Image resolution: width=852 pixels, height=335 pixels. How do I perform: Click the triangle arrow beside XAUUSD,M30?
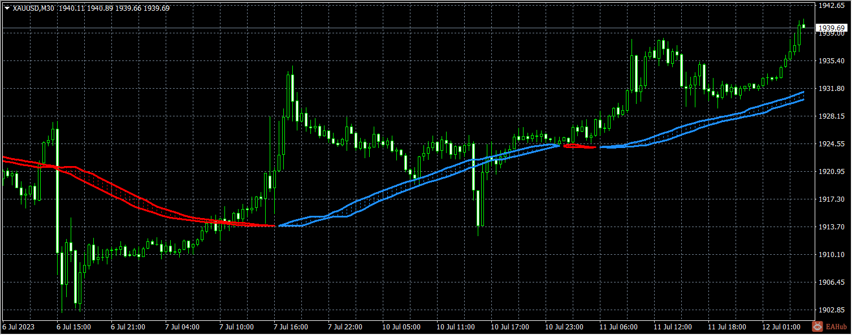[x=6, y=8]
